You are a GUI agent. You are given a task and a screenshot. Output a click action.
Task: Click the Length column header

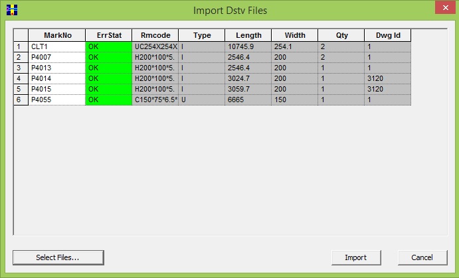click(x=248, y=35)
